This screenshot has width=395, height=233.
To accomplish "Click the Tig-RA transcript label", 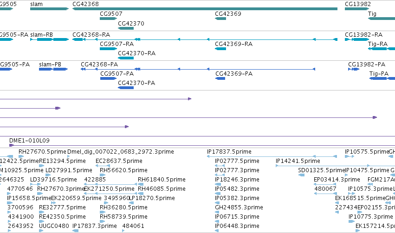I will [x=378, y=44].
